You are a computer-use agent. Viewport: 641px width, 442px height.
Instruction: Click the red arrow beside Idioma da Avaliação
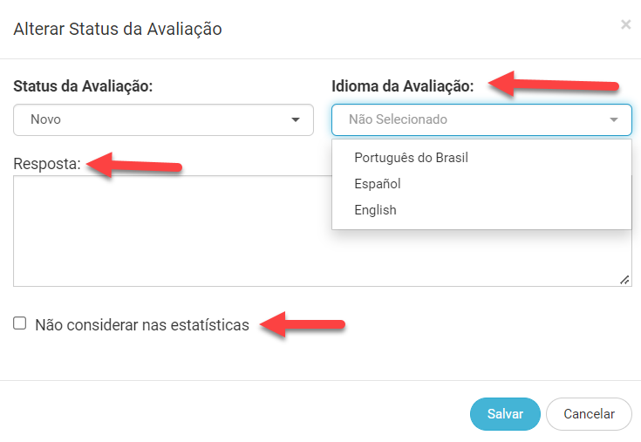tap(553, 85)
